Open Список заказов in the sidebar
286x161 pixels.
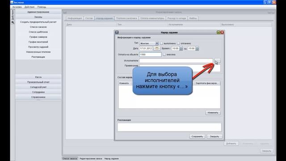pos(38,27)
